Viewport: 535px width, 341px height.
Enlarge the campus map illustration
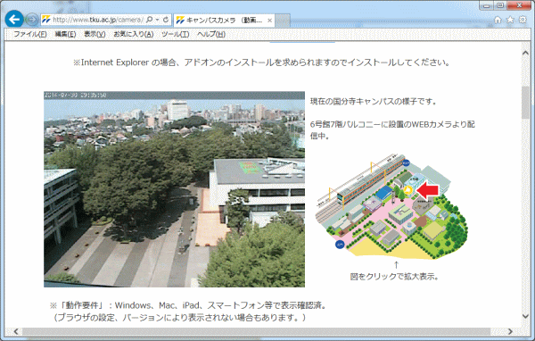(x=391, y=205)
